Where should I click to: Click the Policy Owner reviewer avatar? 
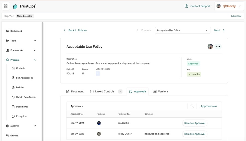(99, 134)
